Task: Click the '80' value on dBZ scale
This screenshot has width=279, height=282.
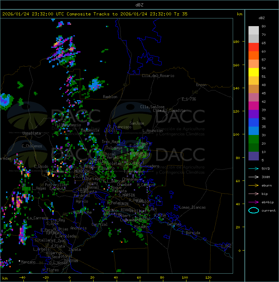Action: (x=264, y=26)
